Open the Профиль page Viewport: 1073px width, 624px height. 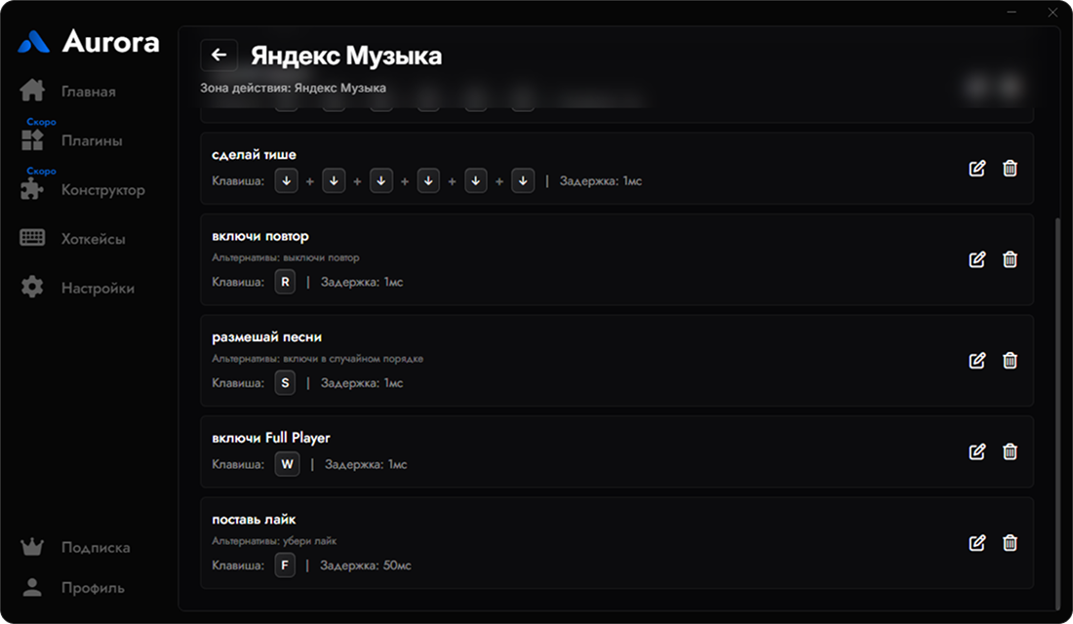point(93,588)
